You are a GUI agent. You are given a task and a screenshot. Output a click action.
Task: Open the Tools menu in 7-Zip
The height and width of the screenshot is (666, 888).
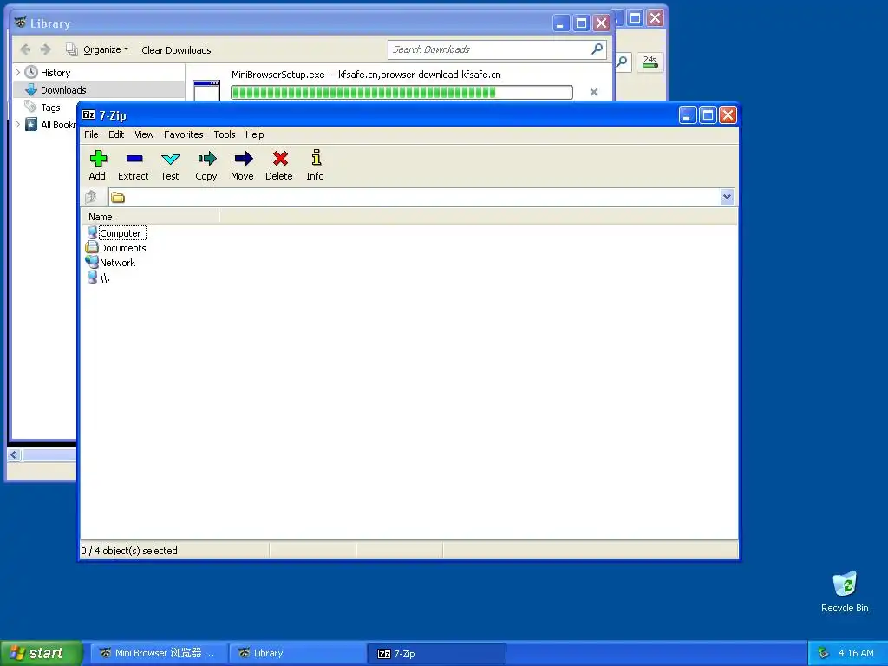pyautogui.click(x=225, y=134)
